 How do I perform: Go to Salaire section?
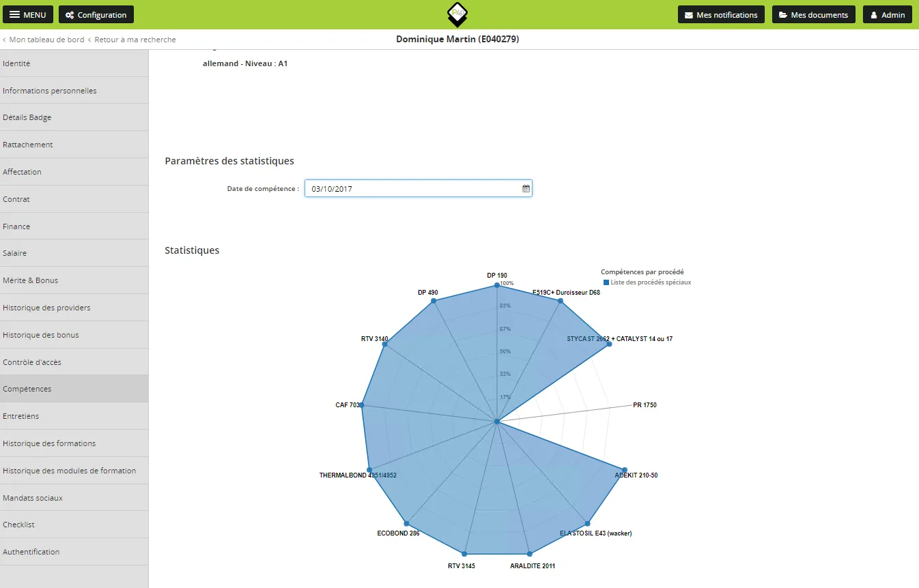(x=74, y=253)
